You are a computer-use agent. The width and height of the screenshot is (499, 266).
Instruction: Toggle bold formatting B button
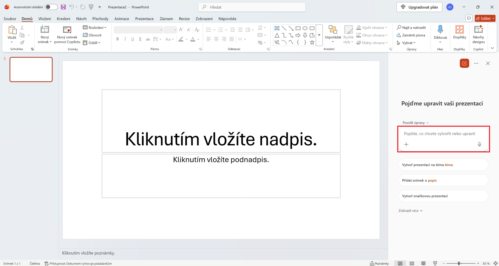click(x=117, y=39)
